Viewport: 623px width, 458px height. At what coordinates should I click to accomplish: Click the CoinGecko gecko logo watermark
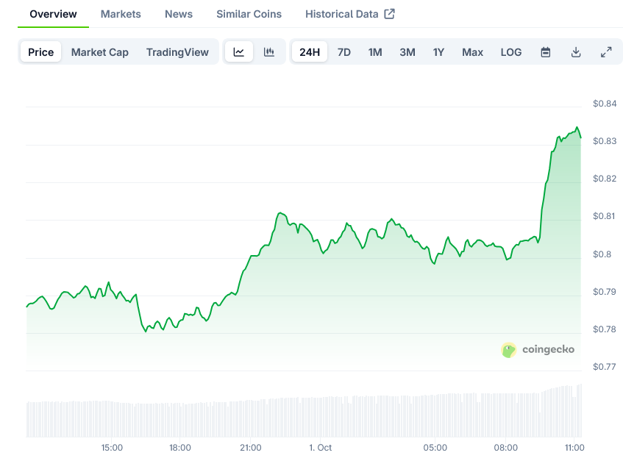pos(509,350)
